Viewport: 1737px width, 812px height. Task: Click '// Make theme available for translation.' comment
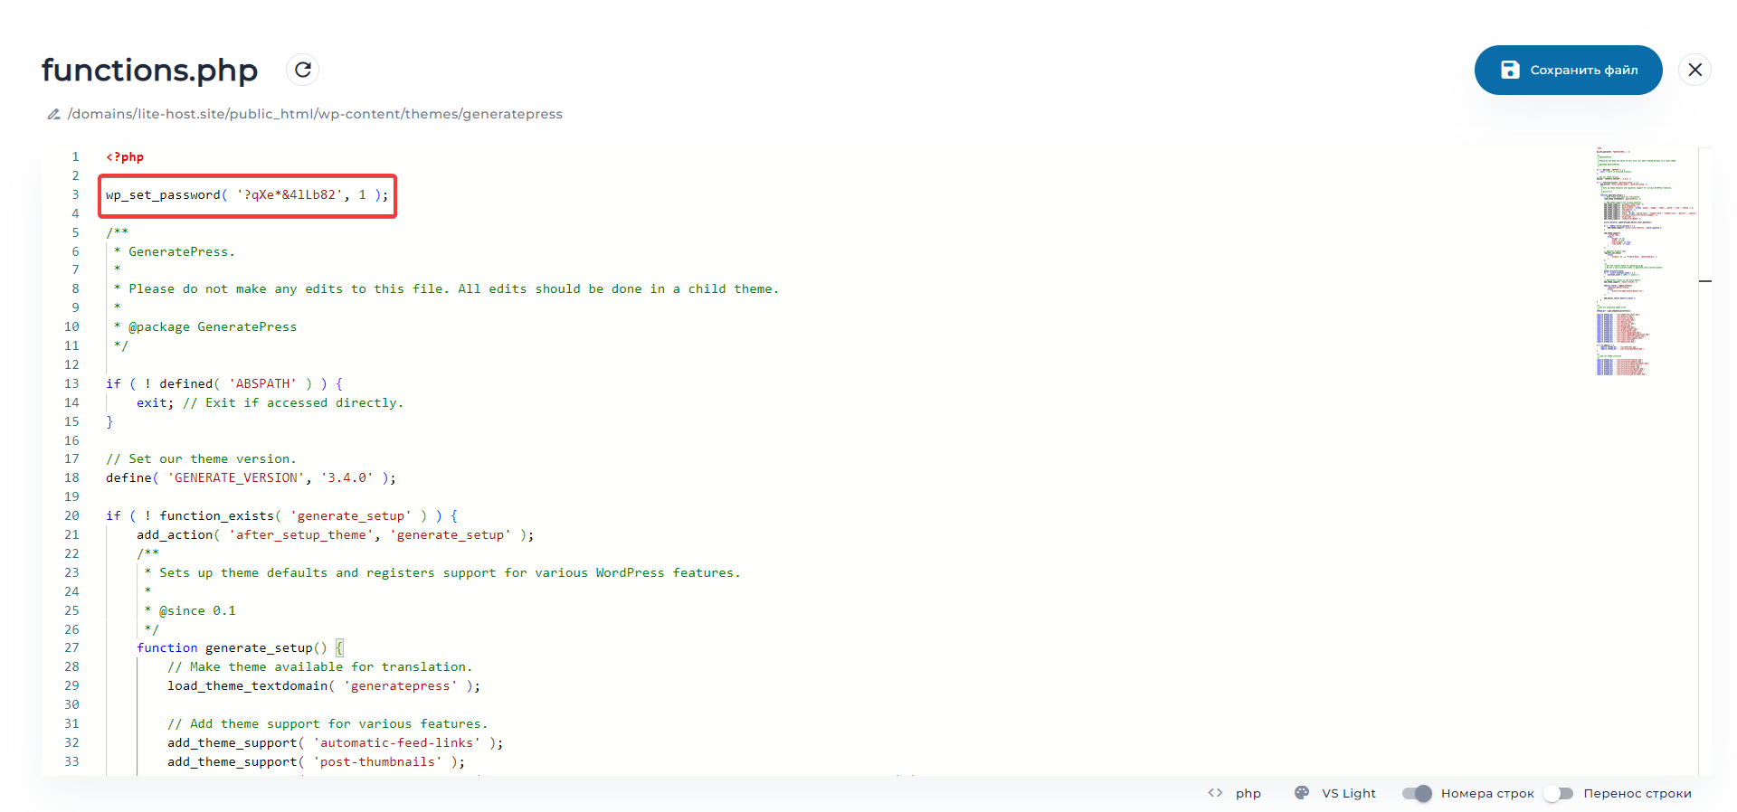[x=319, y=667]
